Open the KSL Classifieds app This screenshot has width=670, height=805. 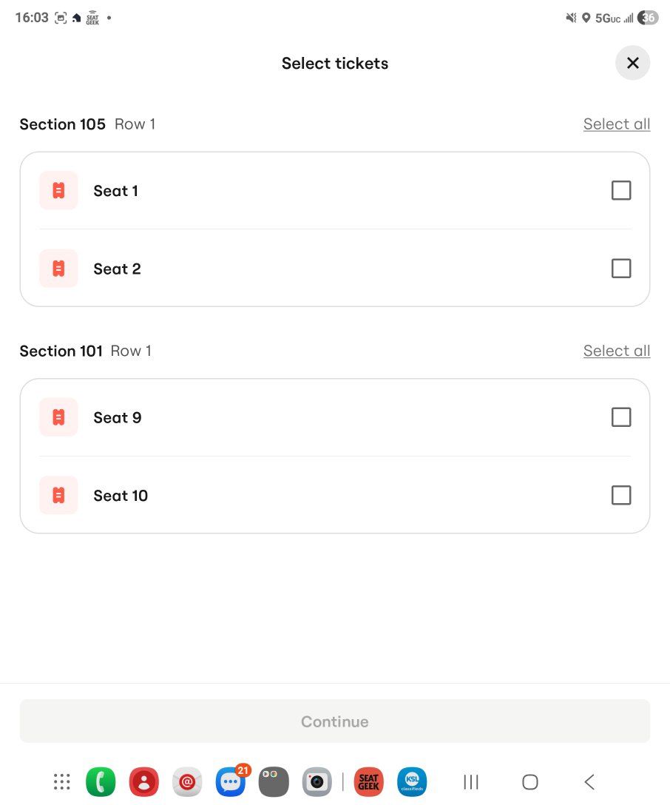(412, 782)
